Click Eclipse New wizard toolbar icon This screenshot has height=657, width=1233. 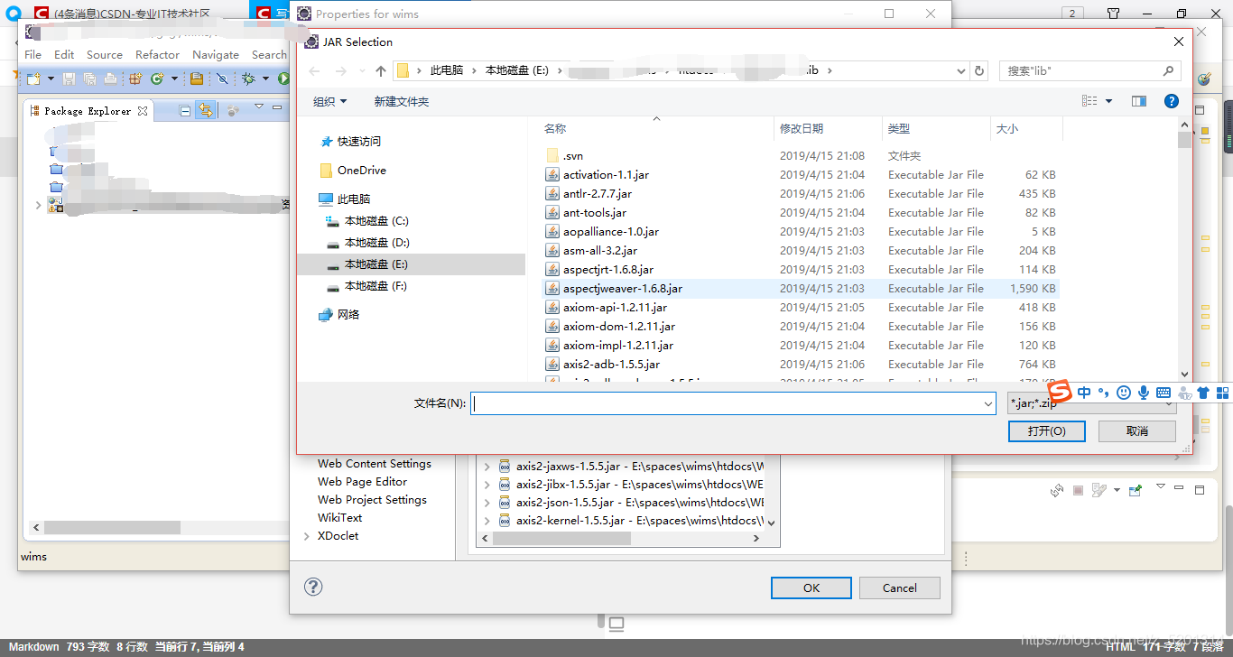(x=33, y=79)
